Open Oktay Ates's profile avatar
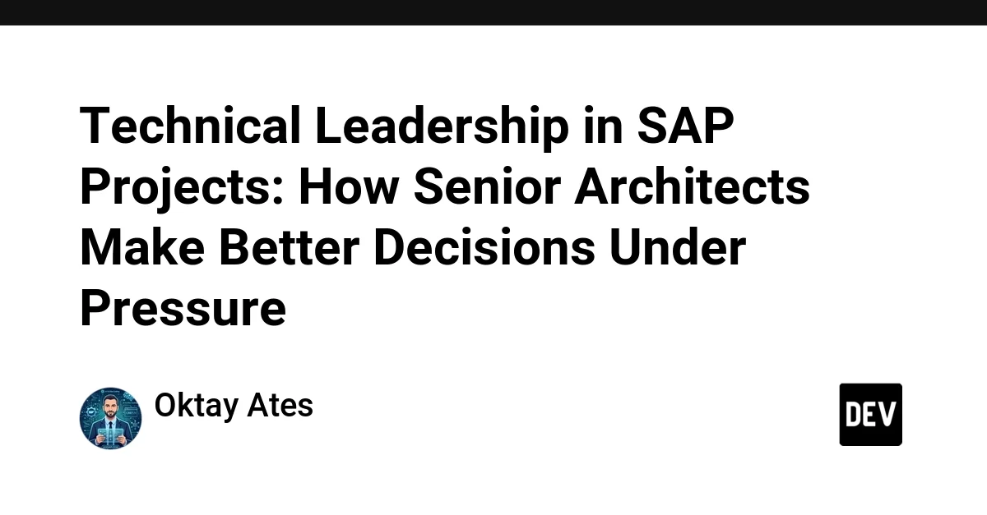 [x=110, y=418]
